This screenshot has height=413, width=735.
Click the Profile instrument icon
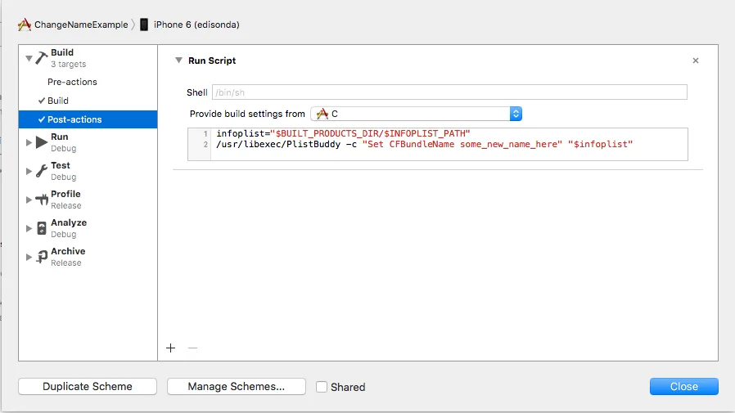pos(42,200)
